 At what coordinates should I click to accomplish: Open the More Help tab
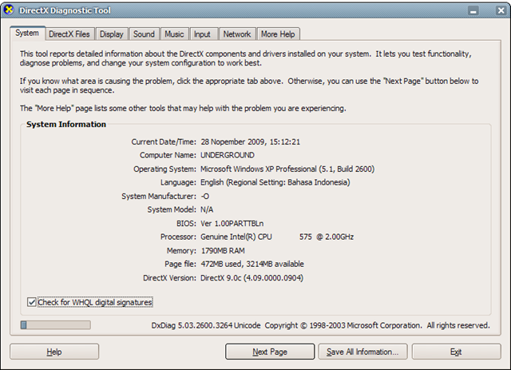[278, 34]
